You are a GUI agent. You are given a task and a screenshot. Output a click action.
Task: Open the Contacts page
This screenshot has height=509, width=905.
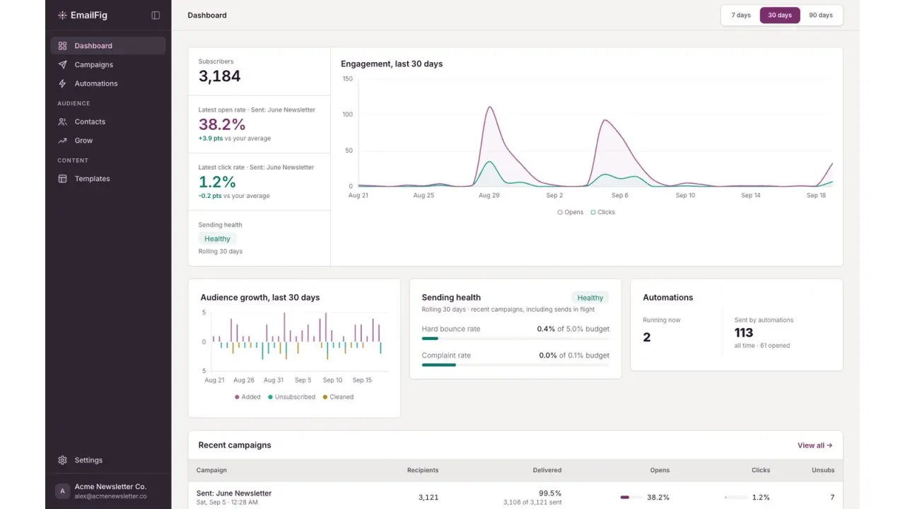coord(108,122)
